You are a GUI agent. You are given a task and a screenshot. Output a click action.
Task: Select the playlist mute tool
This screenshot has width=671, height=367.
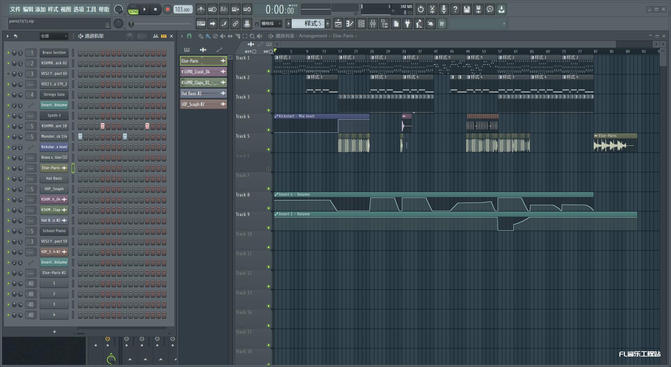pyautogui.click(x=223, y=36)
